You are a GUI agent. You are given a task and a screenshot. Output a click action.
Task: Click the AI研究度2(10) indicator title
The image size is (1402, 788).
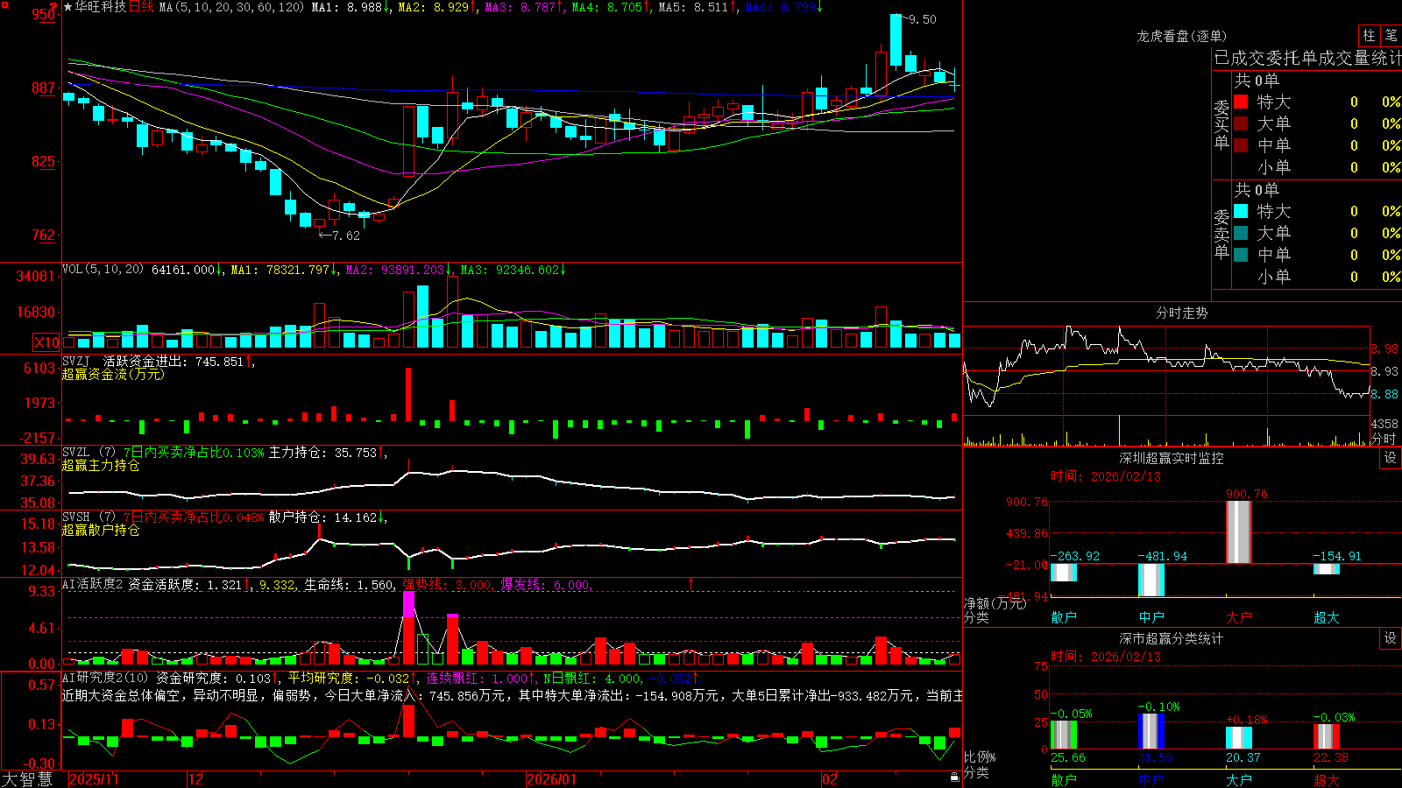[105, 679]
